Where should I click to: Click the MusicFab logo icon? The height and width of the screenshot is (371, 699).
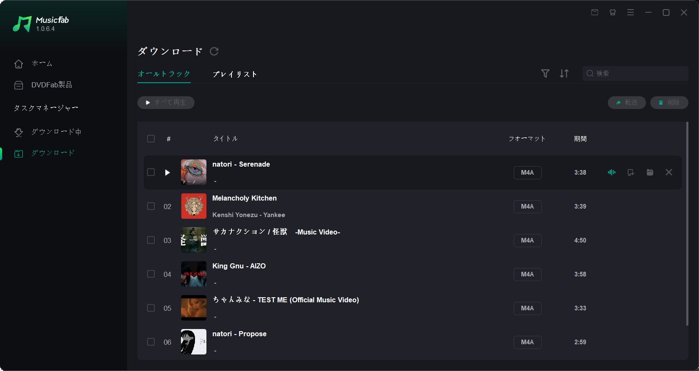pos(22,24)
